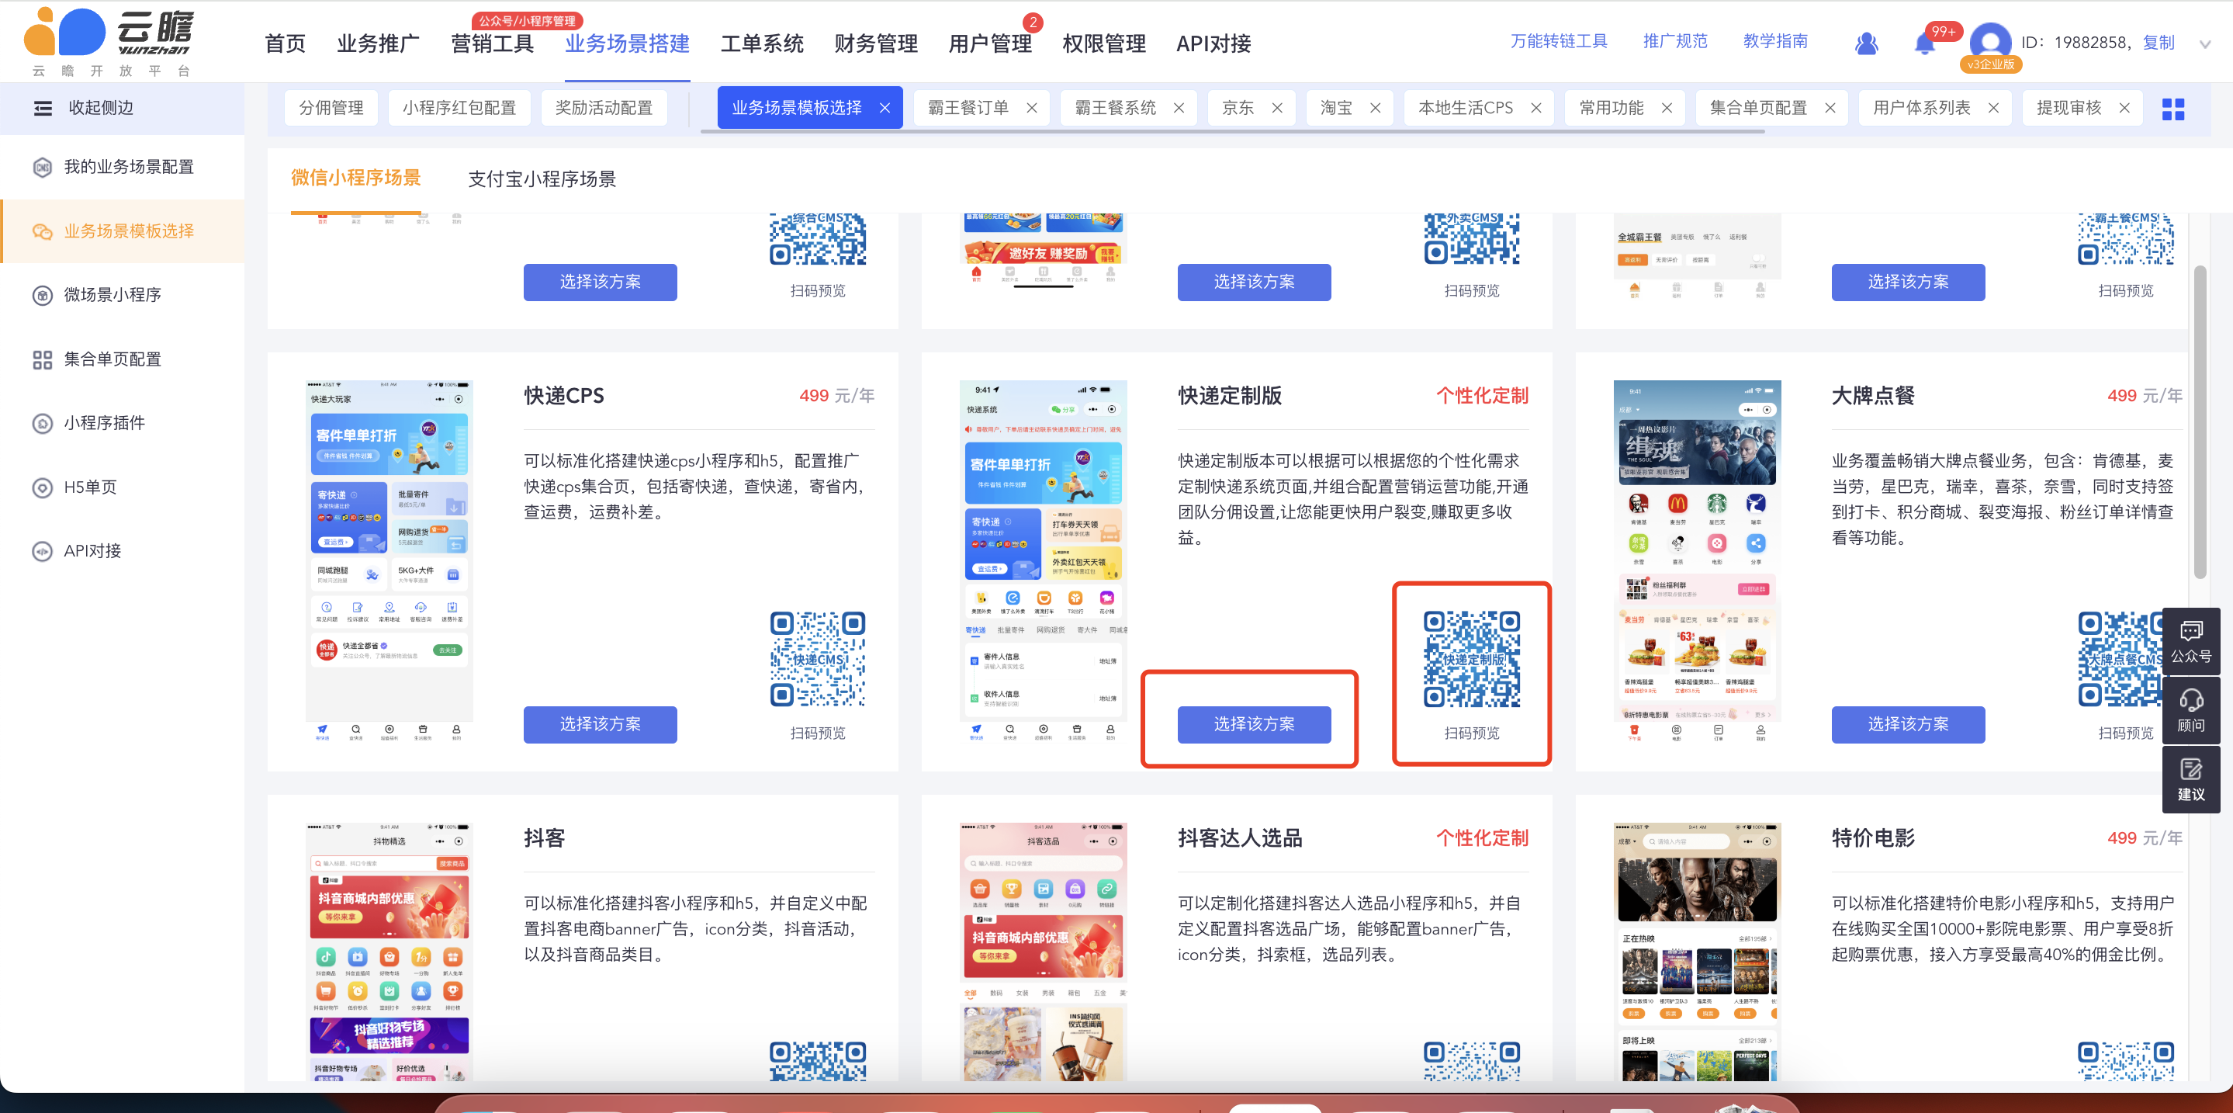Switch to 微信小程序场景 tab
Viewport: 2233px width, 1113px height.
[355, 179]
